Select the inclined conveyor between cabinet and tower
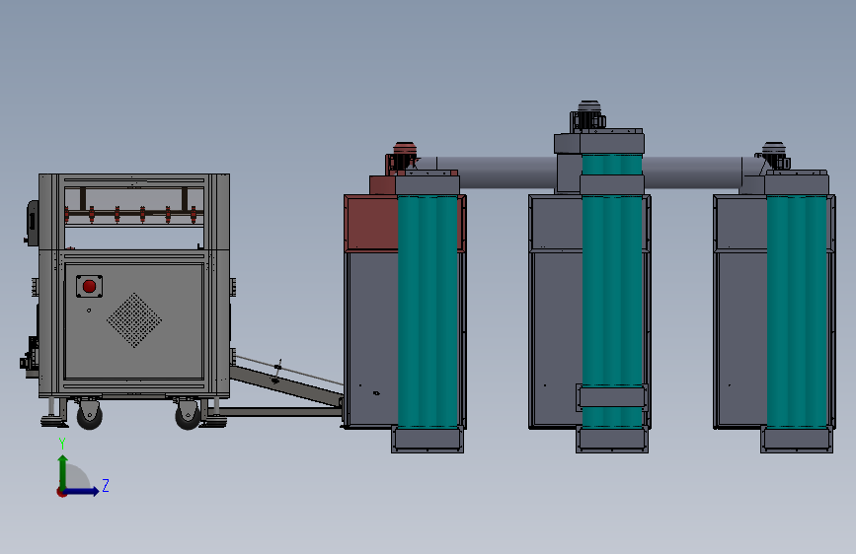Viewport: 856px width, 554px height. click(x=286, y=384)
